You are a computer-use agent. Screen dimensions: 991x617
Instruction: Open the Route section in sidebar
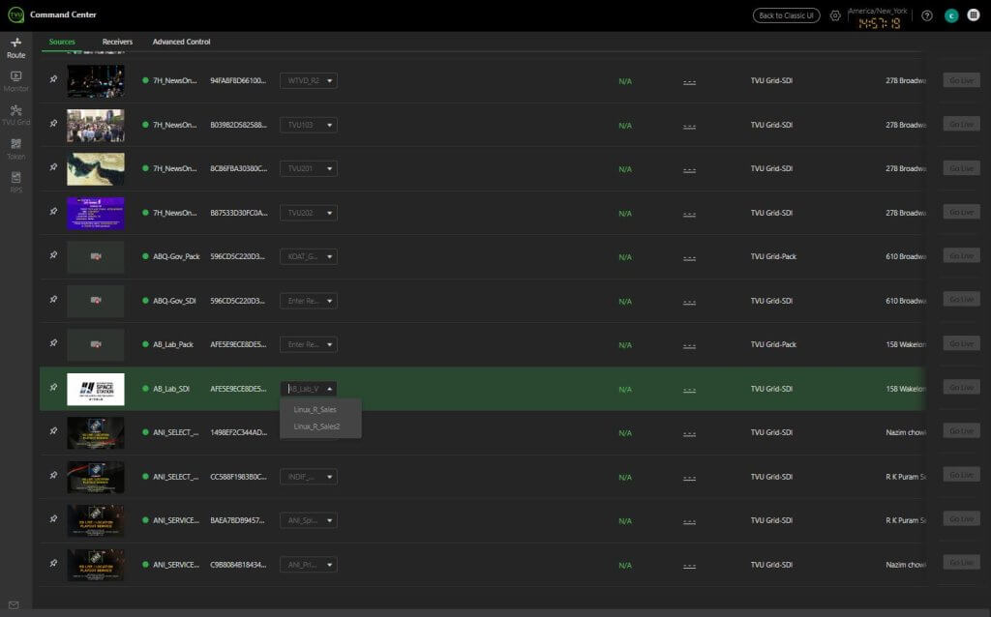(15, 48)
